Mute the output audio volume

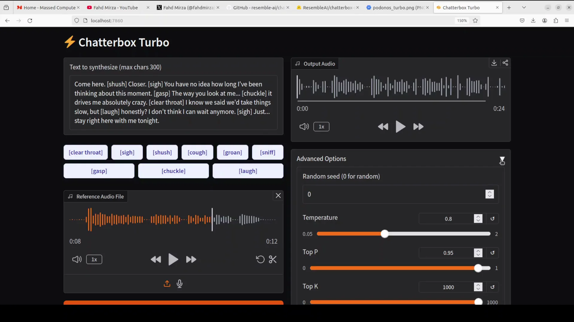pos(304,126)
